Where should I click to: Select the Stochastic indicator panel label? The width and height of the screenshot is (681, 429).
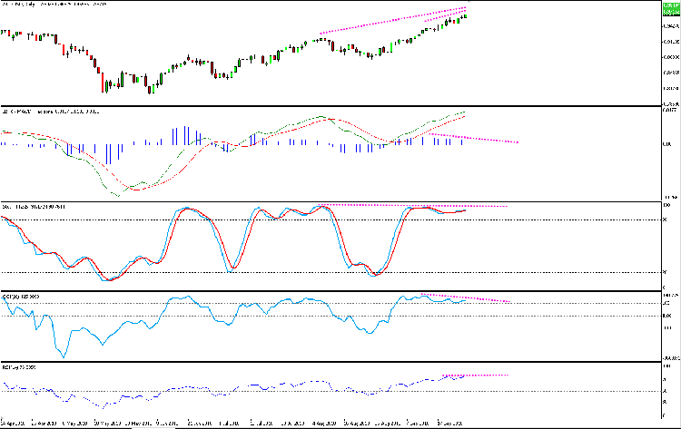34,207
